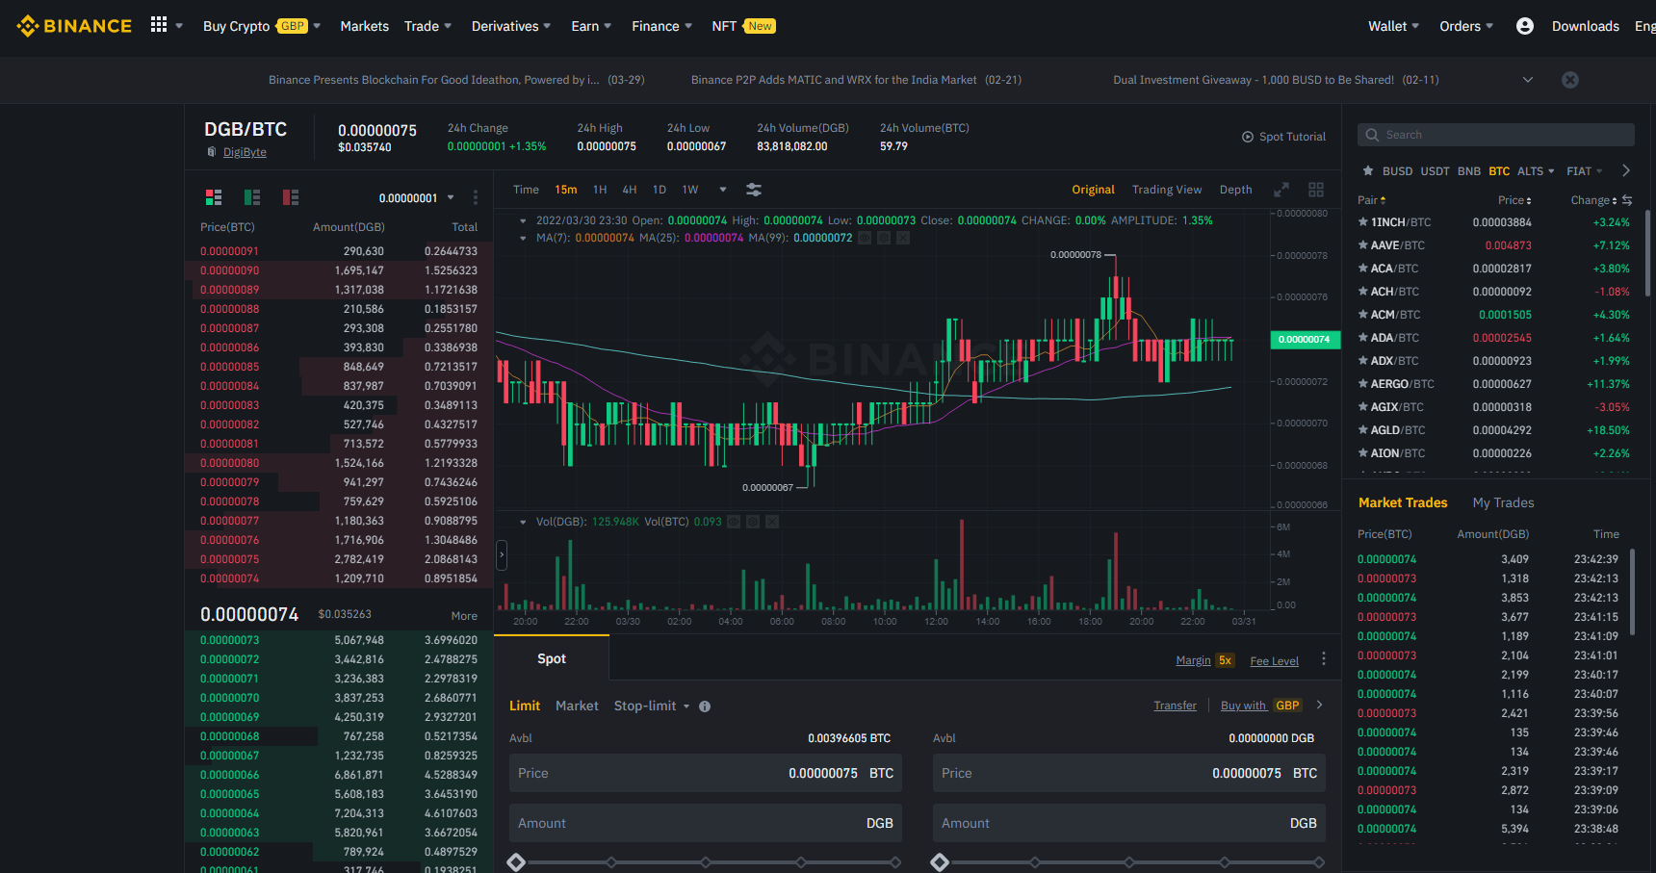
Task: Toggle volume indicator visibility eye icon
Action: point(734,522)
